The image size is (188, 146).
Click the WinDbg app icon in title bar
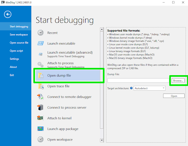pos(3,2)
